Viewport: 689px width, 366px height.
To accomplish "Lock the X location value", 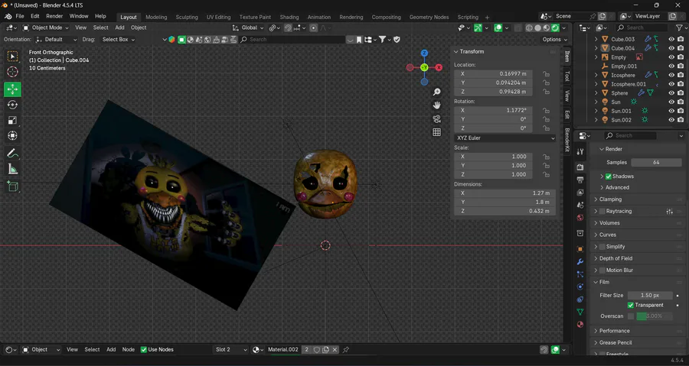I will pyautogui.click(x=546, y=74).
